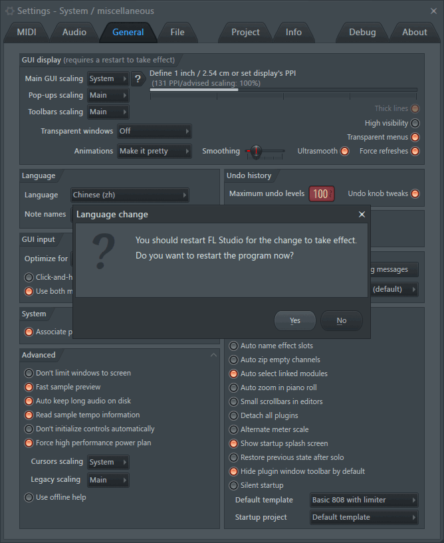
Task: Enable Silent startup
Action: 233,485
